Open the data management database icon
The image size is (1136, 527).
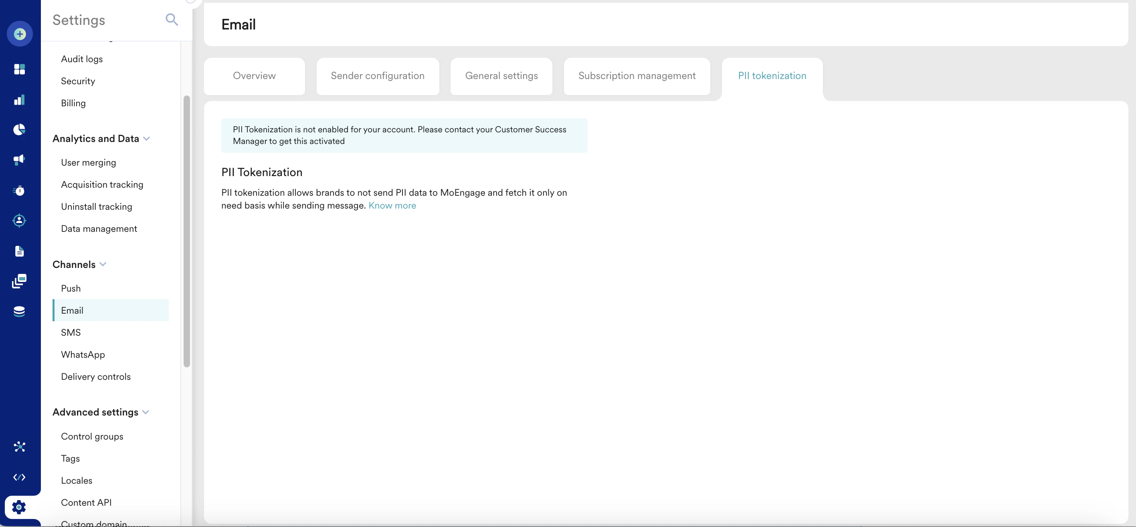click(19, 312)
